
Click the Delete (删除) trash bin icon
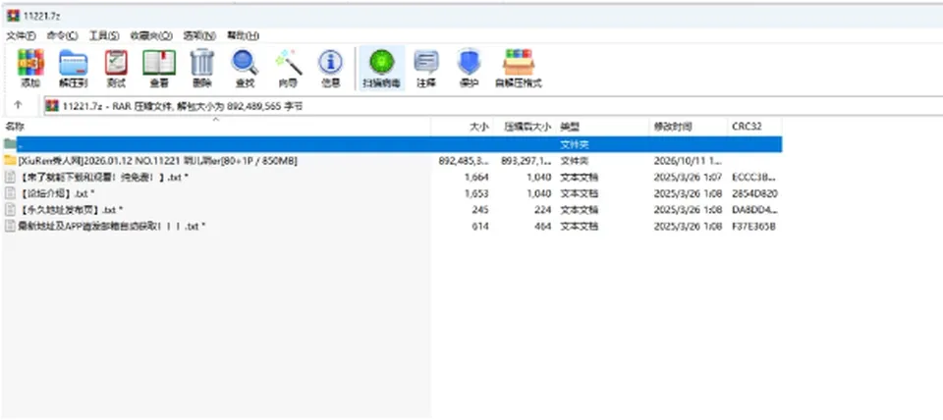tap(202, 62)
